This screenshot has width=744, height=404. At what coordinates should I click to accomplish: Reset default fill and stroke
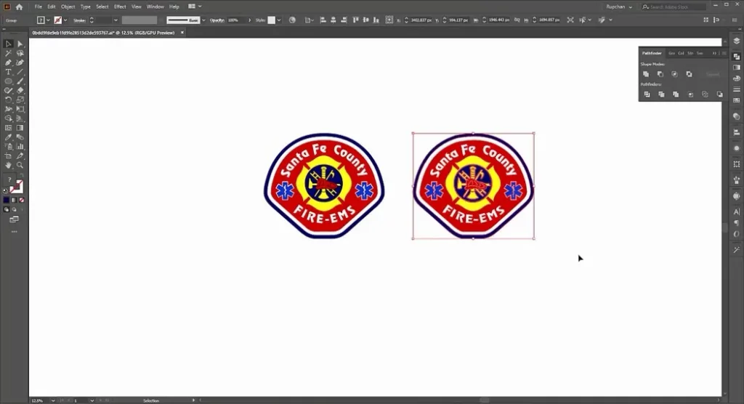(5, 191)
